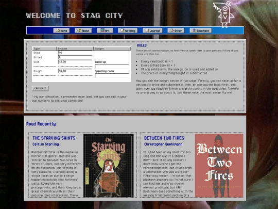This screenshot has height=209, width=278.
Task: Open The Starving Saints book cover
Action: click(x=109, y=166)
